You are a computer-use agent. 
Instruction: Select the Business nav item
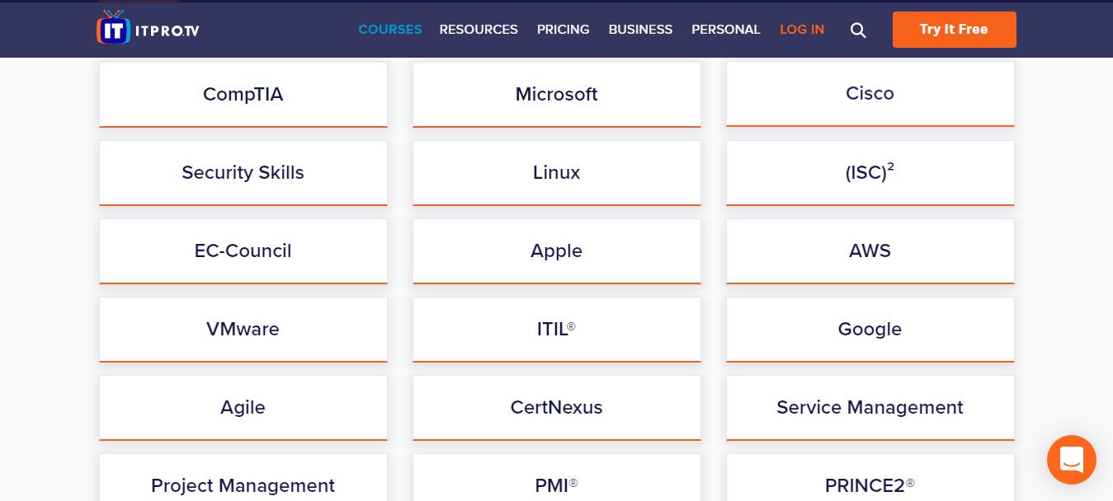(x=640, y=30)
